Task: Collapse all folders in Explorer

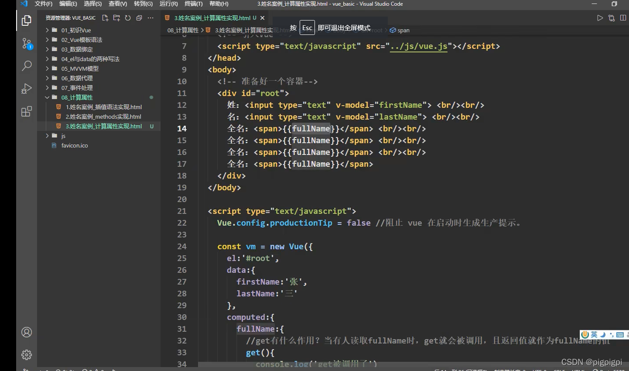Action: tap(139, 18)
